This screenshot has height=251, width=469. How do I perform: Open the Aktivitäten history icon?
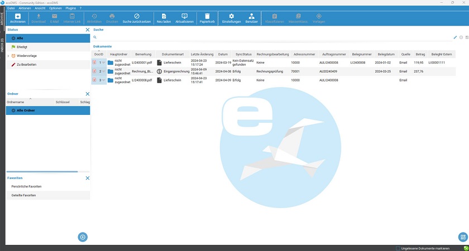[94, 18]
